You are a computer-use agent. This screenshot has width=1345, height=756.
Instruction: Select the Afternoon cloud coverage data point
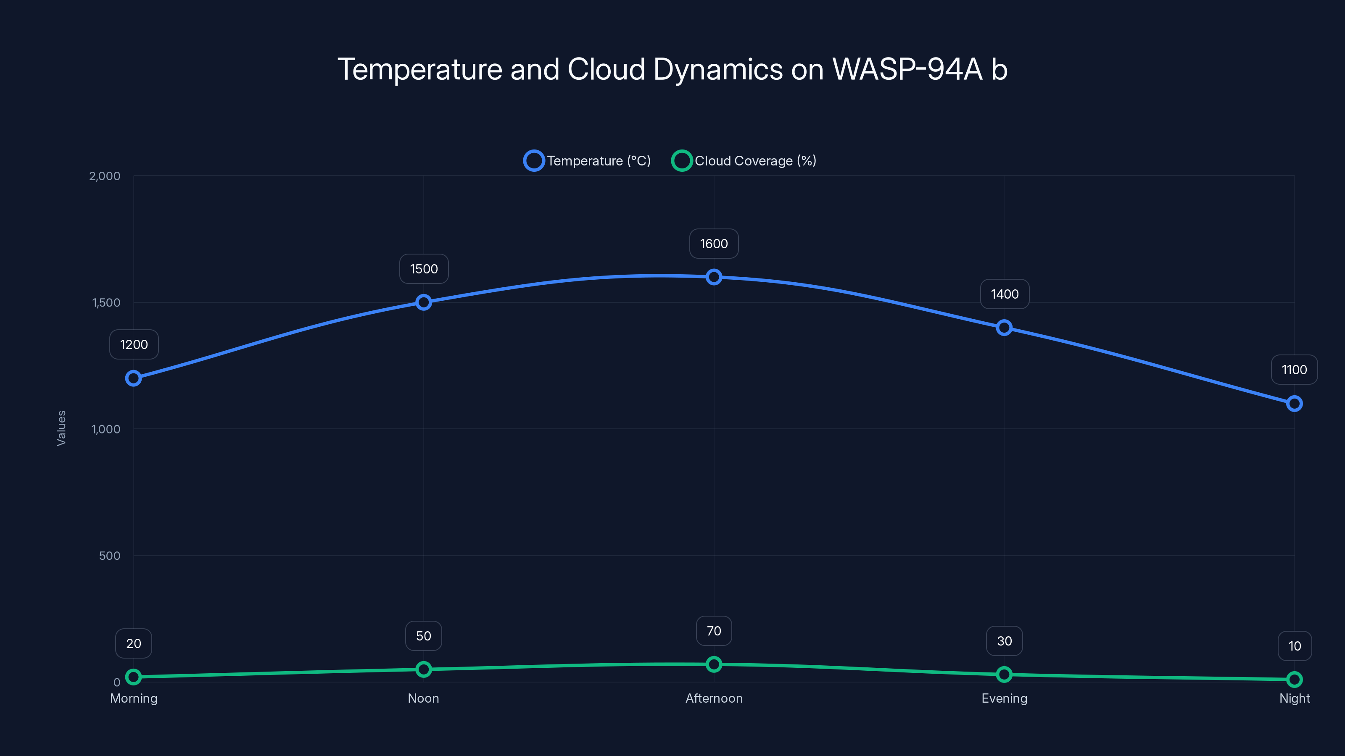(714, 664)
